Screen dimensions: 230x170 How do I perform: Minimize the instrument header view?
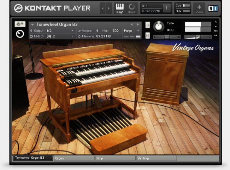(216, 26)
